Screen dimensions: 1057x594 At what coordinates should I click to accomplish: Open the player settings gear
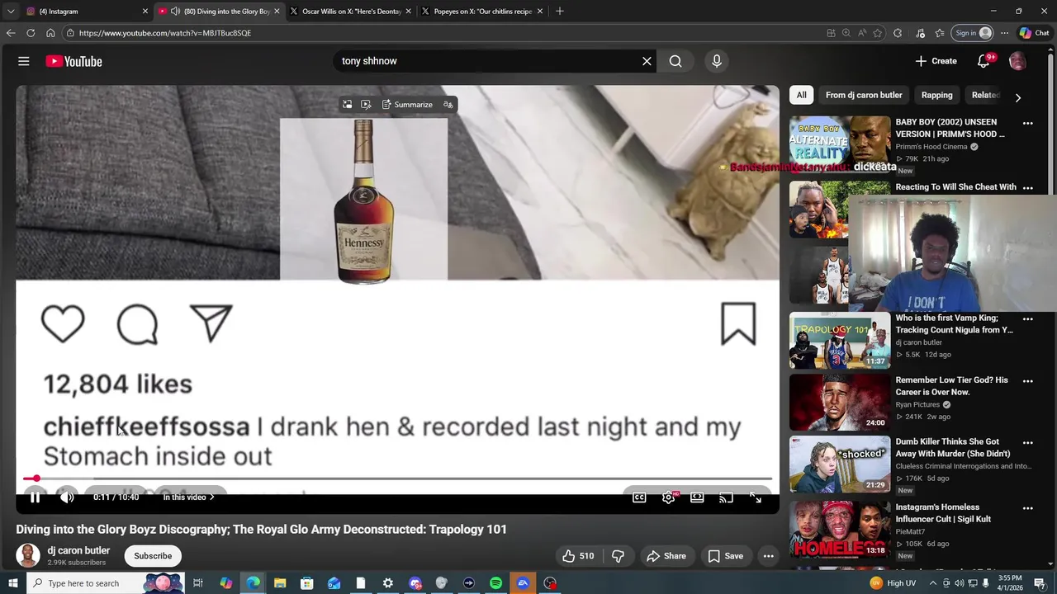tap(668, 497)
